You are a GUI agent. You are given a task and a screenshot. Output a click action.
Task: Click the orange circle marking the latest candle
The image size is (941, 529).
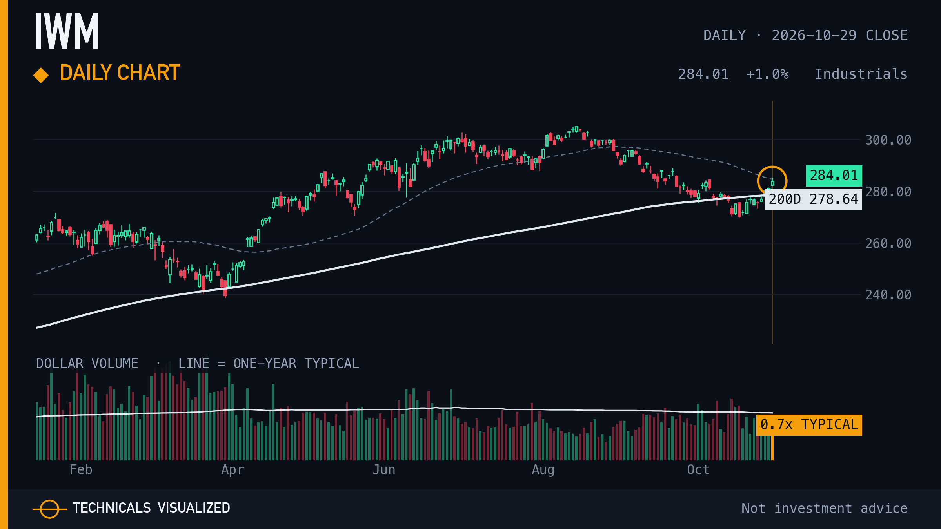pyautogui.click(x=772, y=181)
